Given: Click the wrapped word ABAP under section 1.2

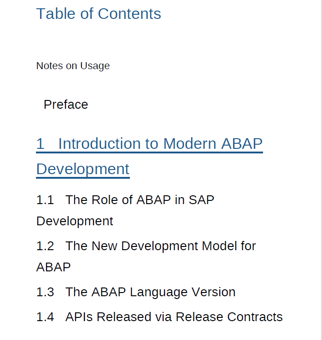Looking at the screenshot, I should pos(53,267).
